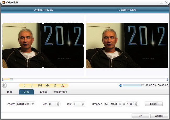Click the Original Preview video image
The image size is (170, 120).
pyautogui.click(x=43, y=46)
